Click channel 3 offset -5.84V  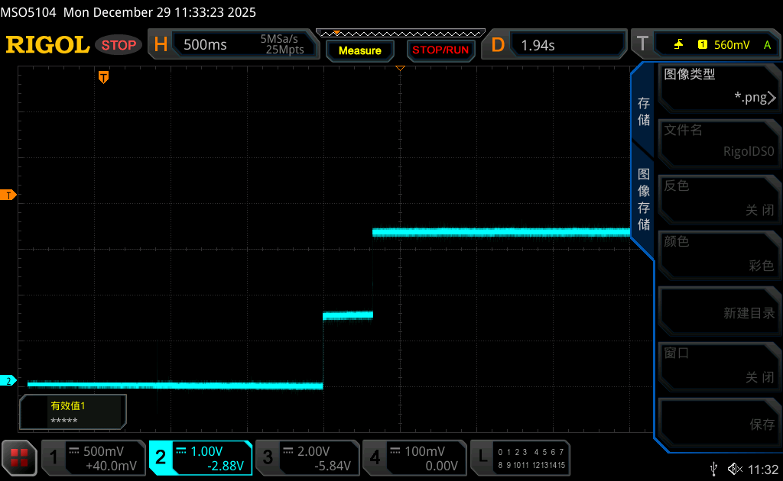click(333, 466)
